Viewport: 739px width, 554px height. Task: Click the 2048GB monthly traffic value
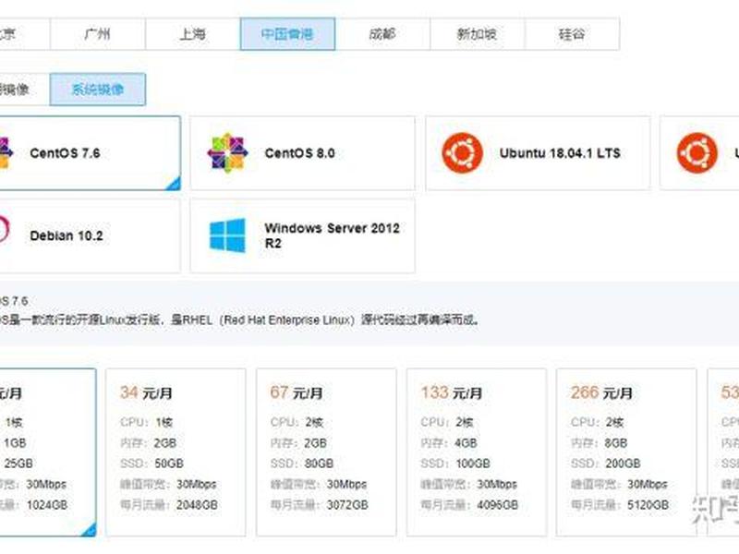tap(197, 505)
